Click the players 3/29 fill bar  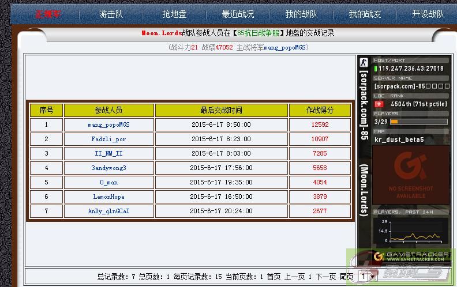coord(419,122)
